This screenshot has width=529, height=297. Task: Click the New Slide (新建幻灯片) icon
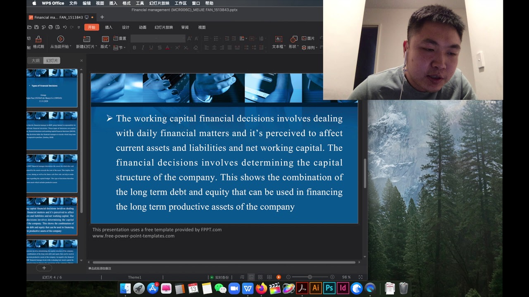(86, 39)
